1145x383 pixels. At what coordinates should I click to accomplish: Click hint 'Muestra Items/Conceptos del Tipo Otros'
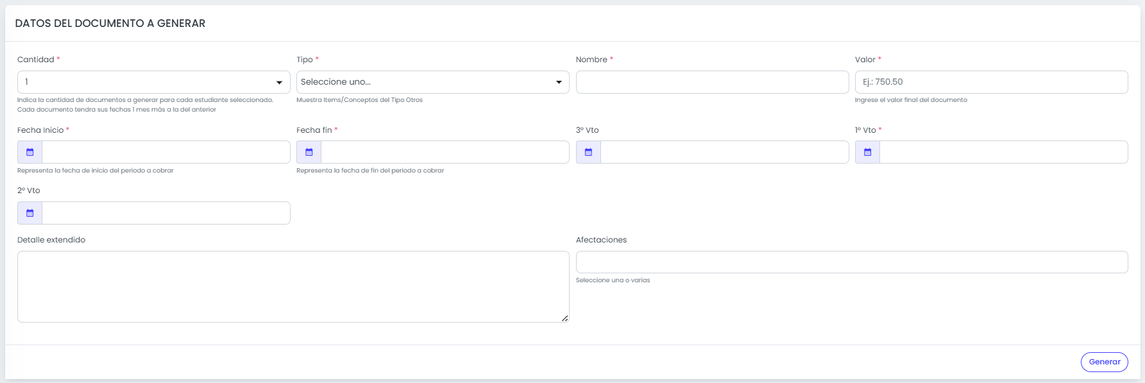click(359, 100)
